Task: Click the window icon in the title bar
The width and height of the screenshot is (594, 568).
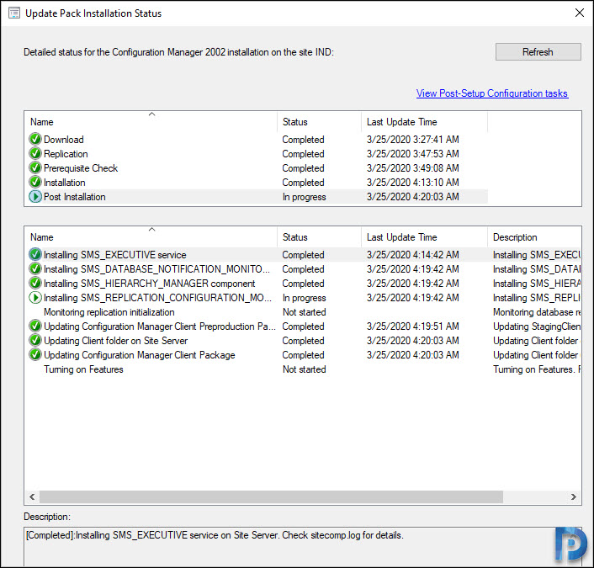Action: tap(14, 13)
